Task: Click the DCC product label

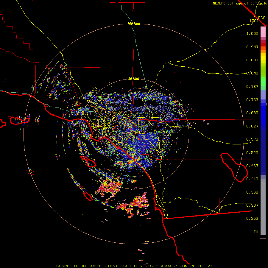Action: coord(261,18)
